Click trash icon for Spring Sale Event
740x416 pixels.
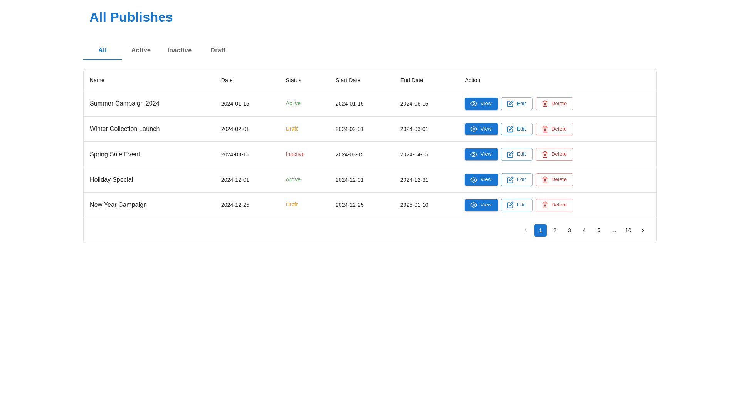(545, 154)
